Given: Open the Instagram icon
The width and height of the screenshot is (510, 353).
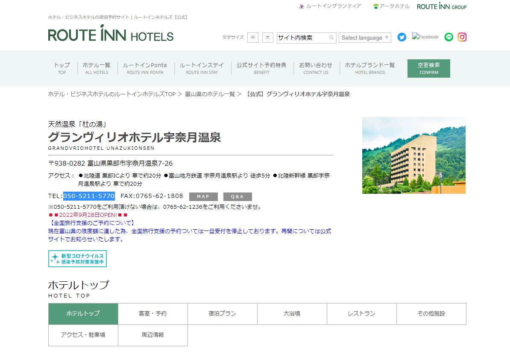Looking at the screenshot, I should click(x=462, y=37).
